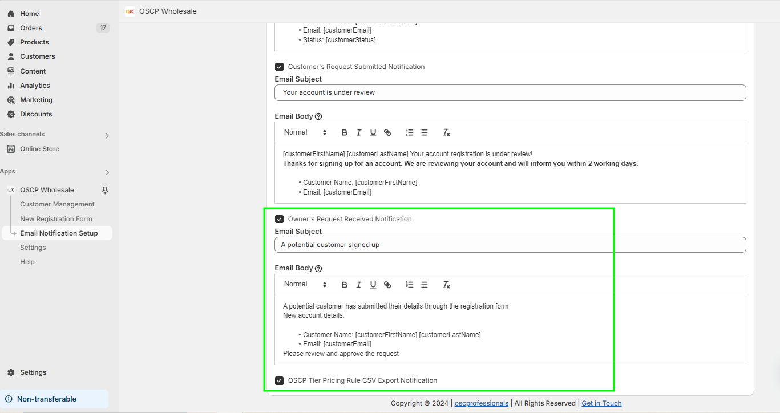Click the oscprofessionals link in the footer
Screen dimensions: 780x413
[481, 403]
